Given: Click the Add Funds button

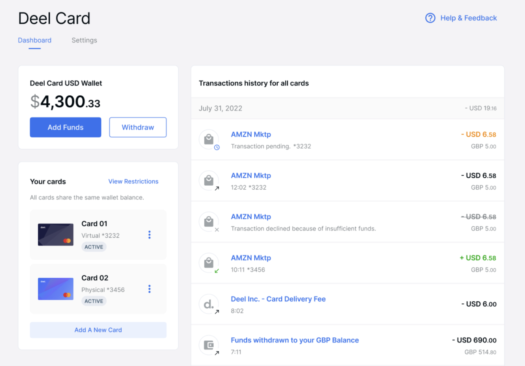Looking at the screenshot, I should [65, 127].
